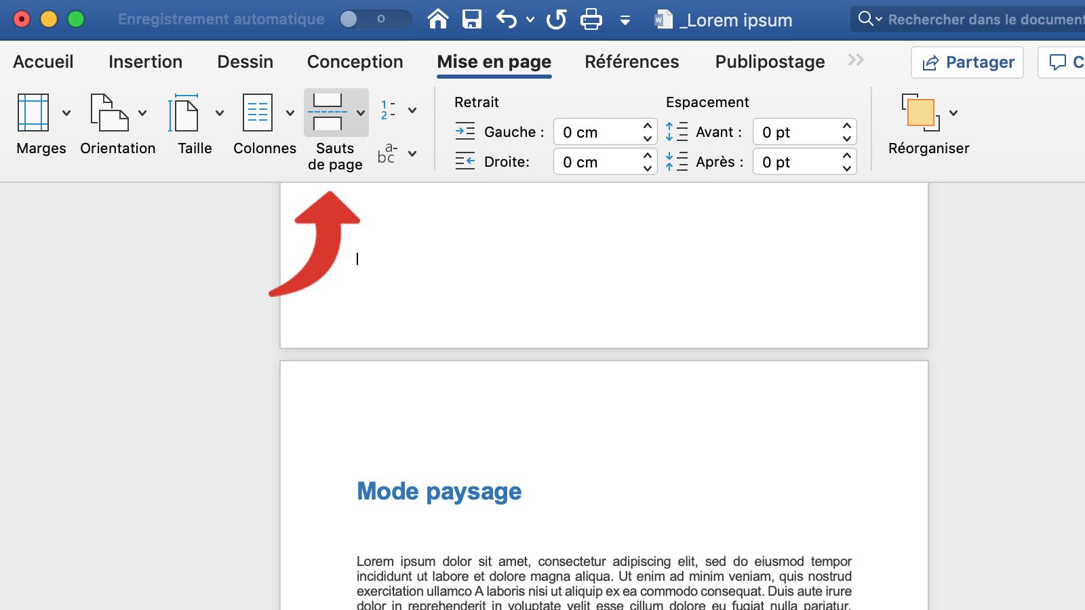Click the Partager share button
1085x610 pixels.
[x=967, y=62]
